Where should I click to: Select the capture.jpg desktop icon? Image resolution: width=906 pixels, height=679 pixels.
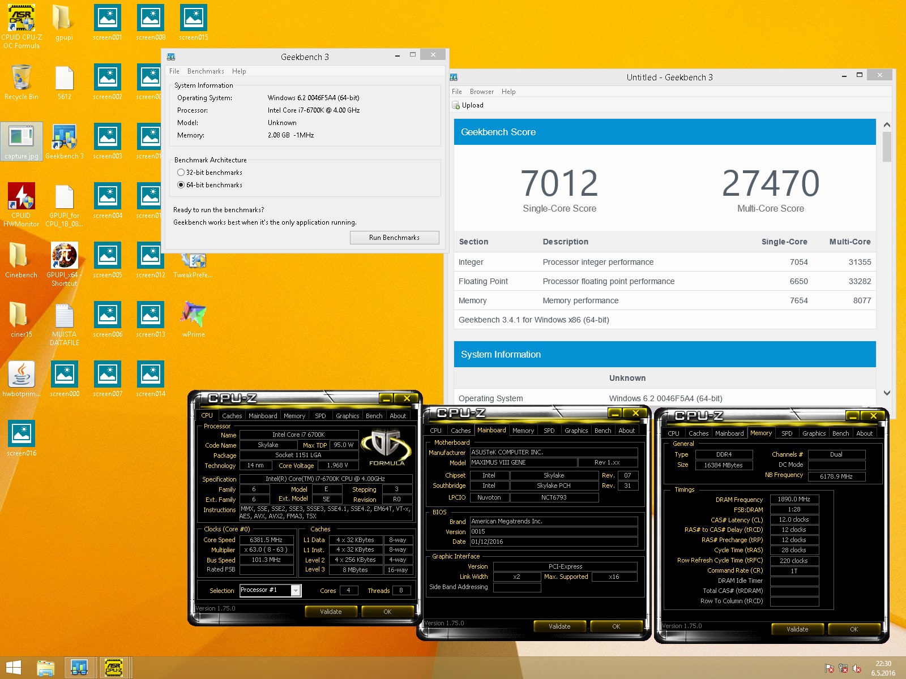coord(22,141)
